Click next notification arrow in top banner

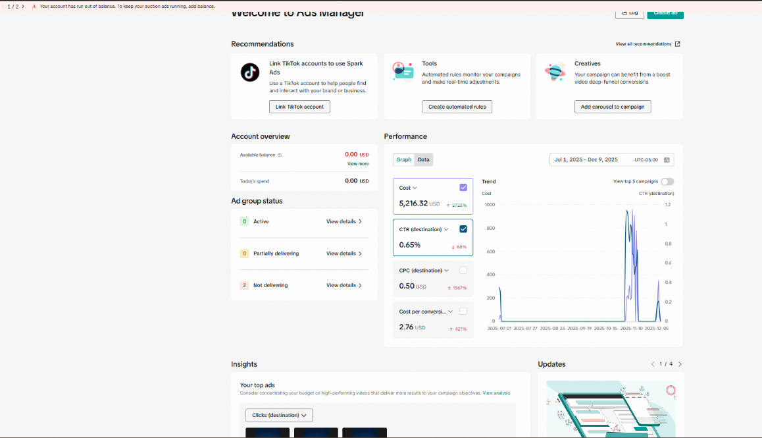tap(23, 7)
